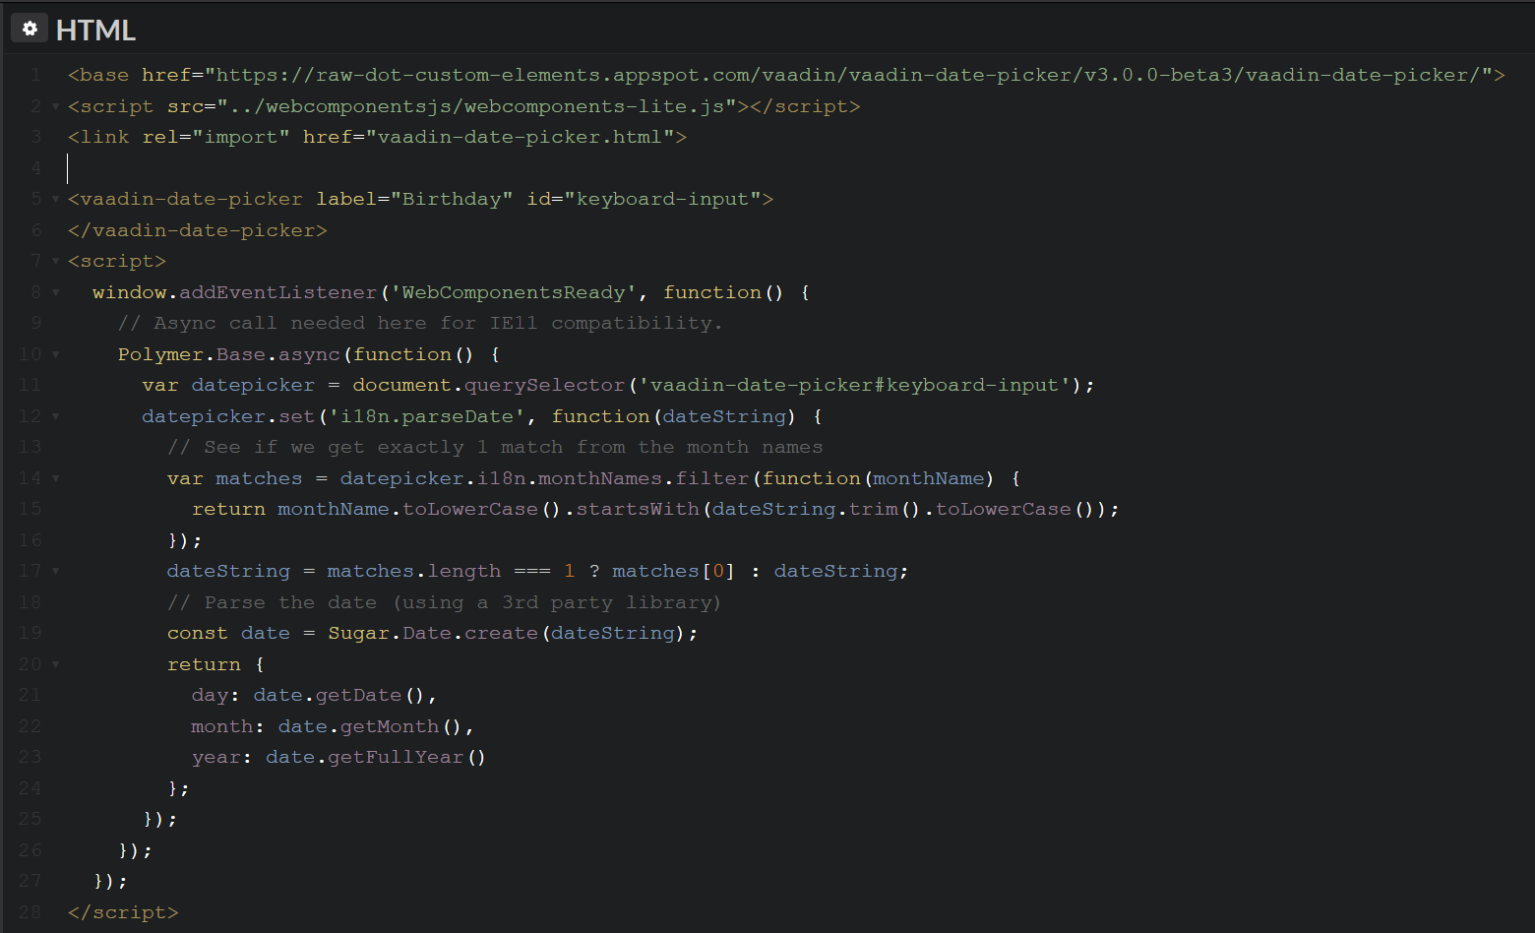Fold the script block at line 7
Image resolution: width=1535 pixels, height=933 pixels.
click(55, 261)
